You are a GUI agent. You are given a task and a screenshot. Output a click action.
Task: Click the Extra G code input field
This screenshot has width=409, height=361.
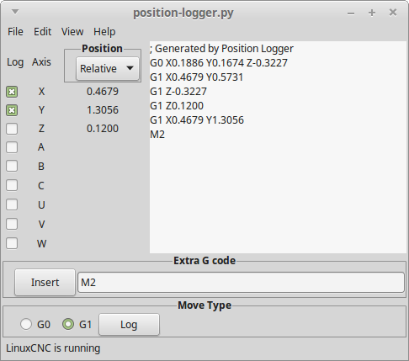point(241,282)
